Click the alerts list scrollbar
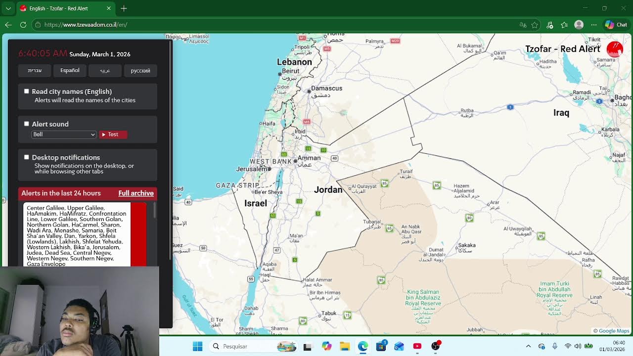This screenshot has height=356, width=633. point(155,211)
